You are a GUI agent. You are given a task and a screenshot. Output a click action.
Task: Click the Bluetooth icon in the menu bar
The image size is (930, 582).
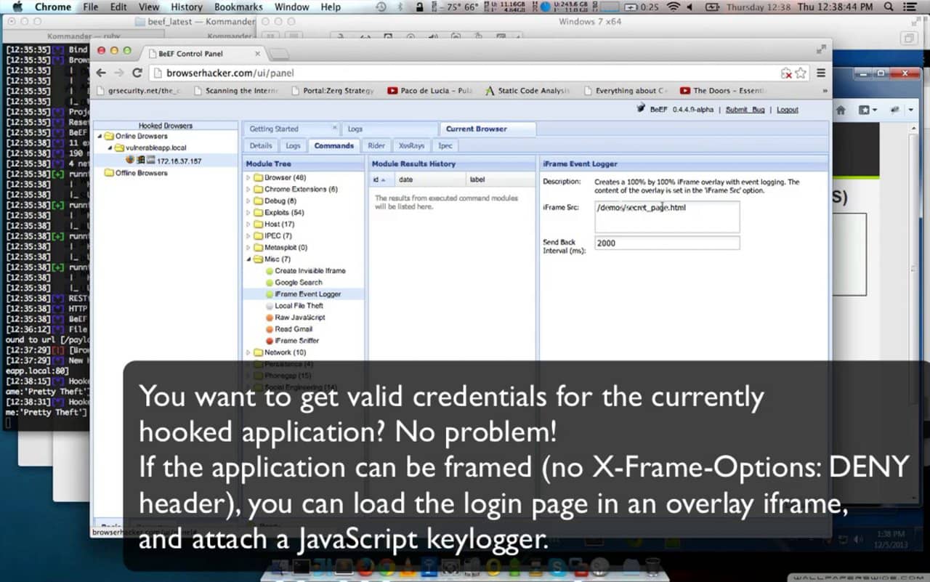pos(401,7)
